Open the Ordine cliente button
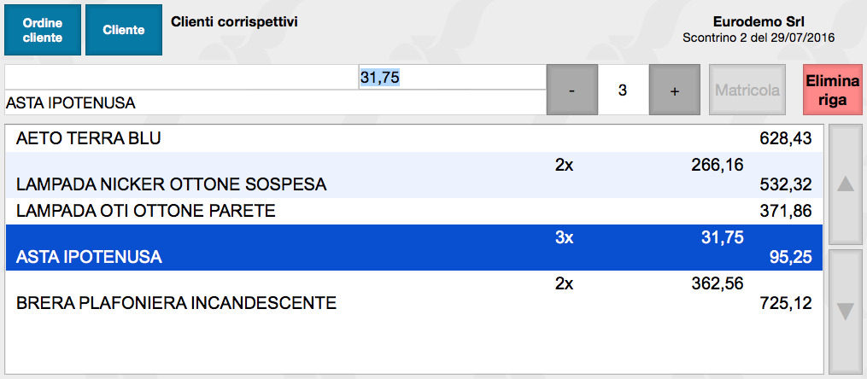 click(42, 30)
